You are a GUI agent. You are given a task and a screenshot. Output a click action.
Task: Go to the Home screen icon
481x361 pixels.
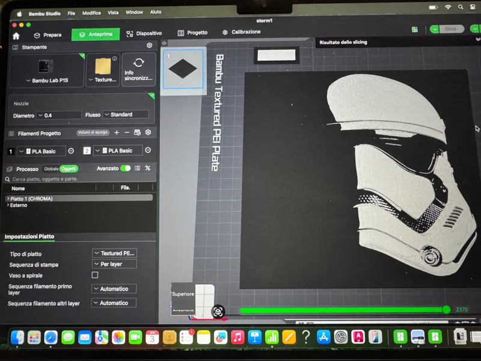click(16, 36)
